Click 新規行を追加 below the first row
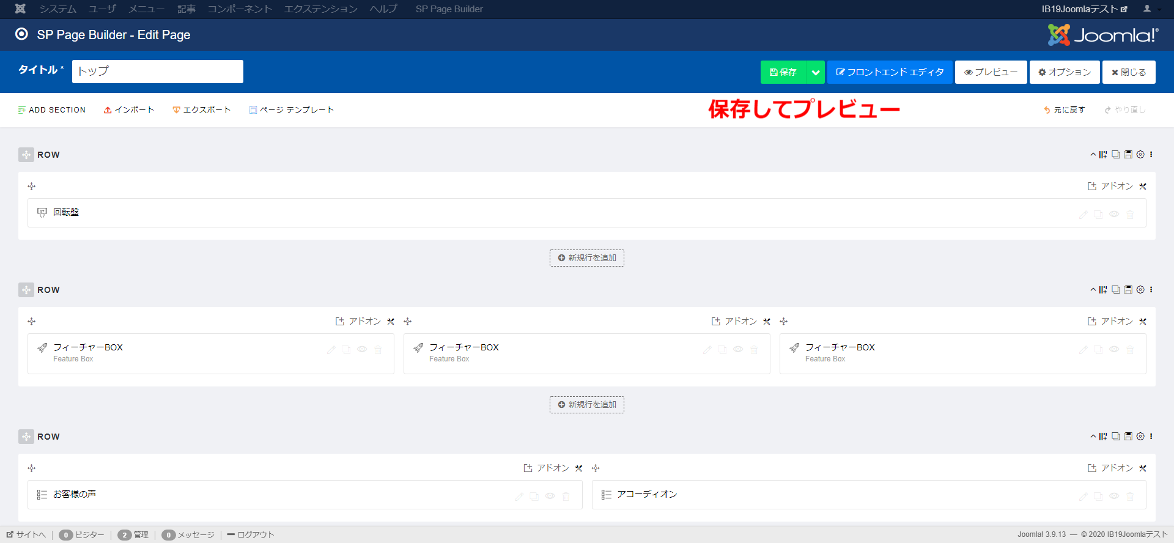 click(x=587, y=258)
